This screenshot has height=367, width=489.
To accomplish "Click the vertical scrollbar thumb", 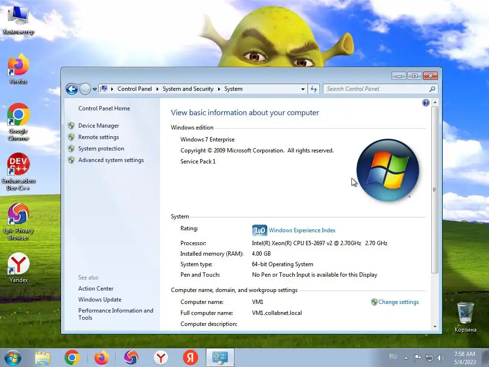I will [x=435, y=190].
